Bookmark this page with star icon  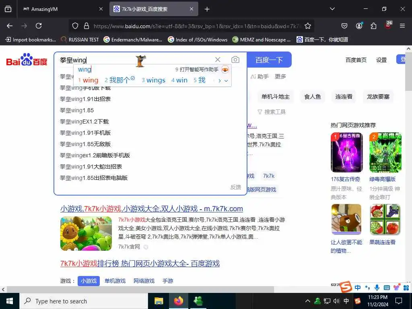pos(308,26)
